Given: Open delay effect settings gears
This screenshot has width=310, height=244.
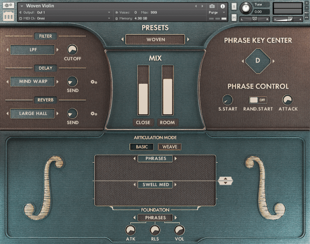Looking at the screenshot, I should point(94,82).
